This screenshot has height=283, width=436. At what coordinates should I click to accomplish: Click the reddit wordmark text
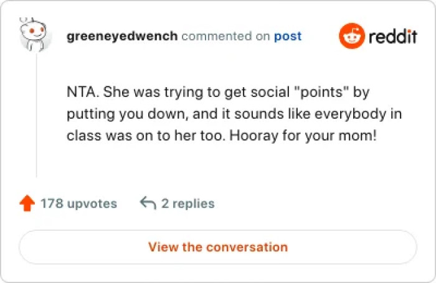pyautogui.click(x=392, y=37)
